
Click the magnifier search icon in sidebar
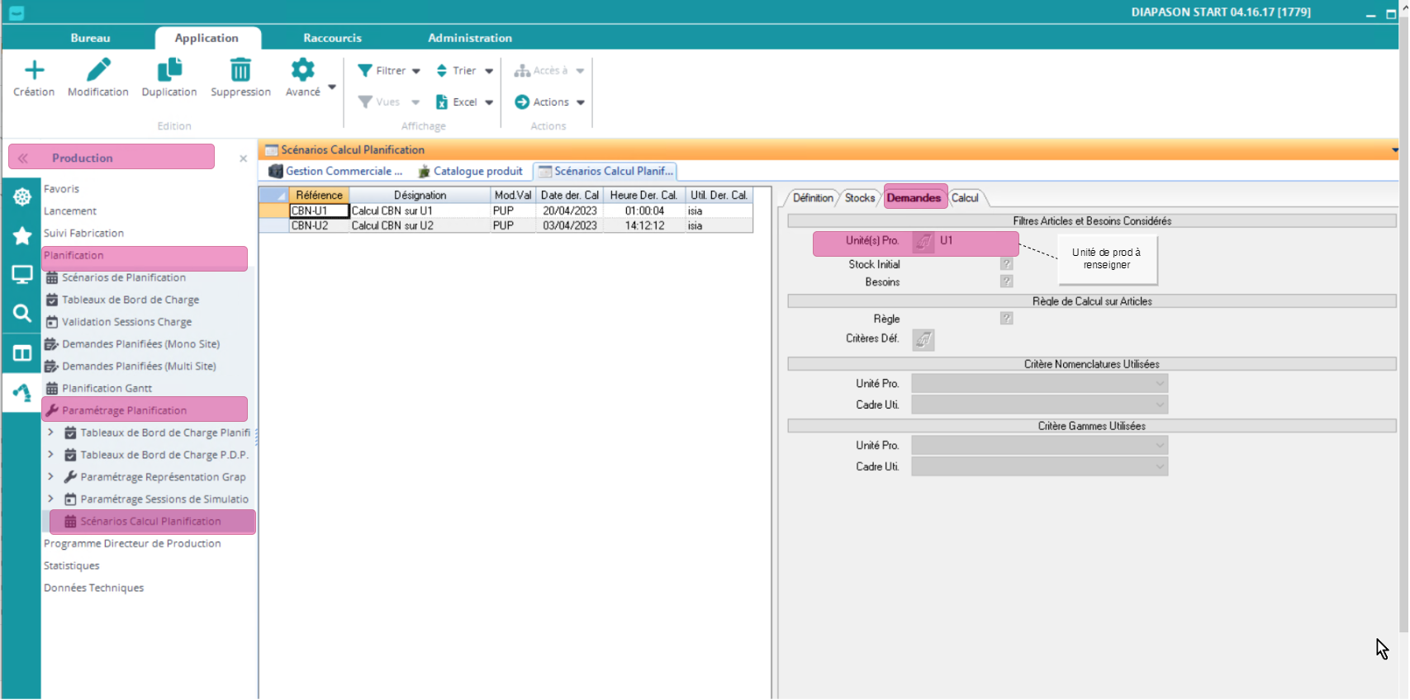(x=22, y=314)
